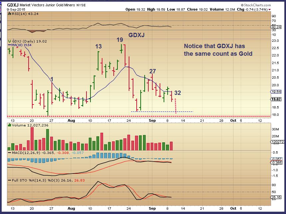
Task: Click the NYSE exchange label
Action: click(x=81, y=5)
